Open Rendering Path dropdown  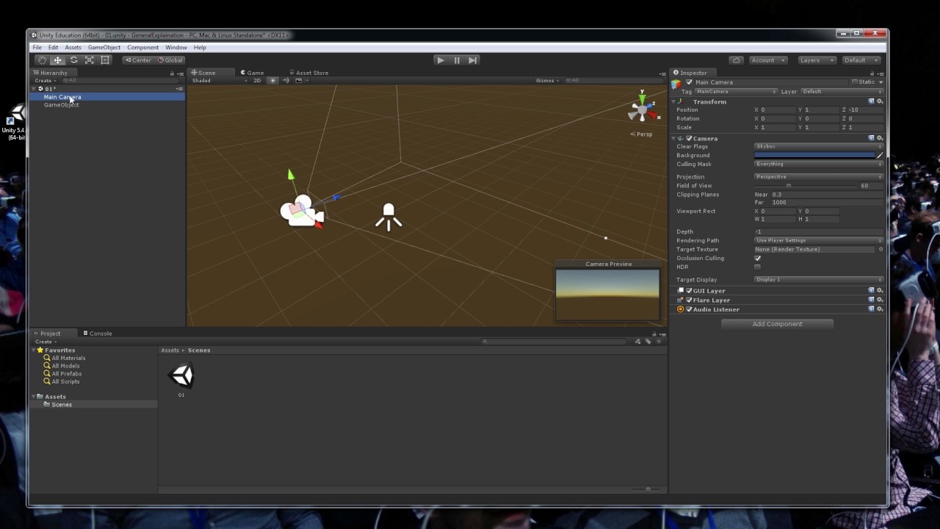pyautogui.click(x=819, y=240)
